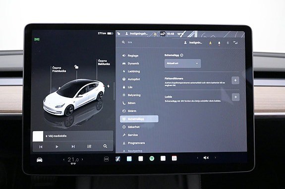Open the phone contacts notebook app
This screenshot has height=189, width=285.
140,159
